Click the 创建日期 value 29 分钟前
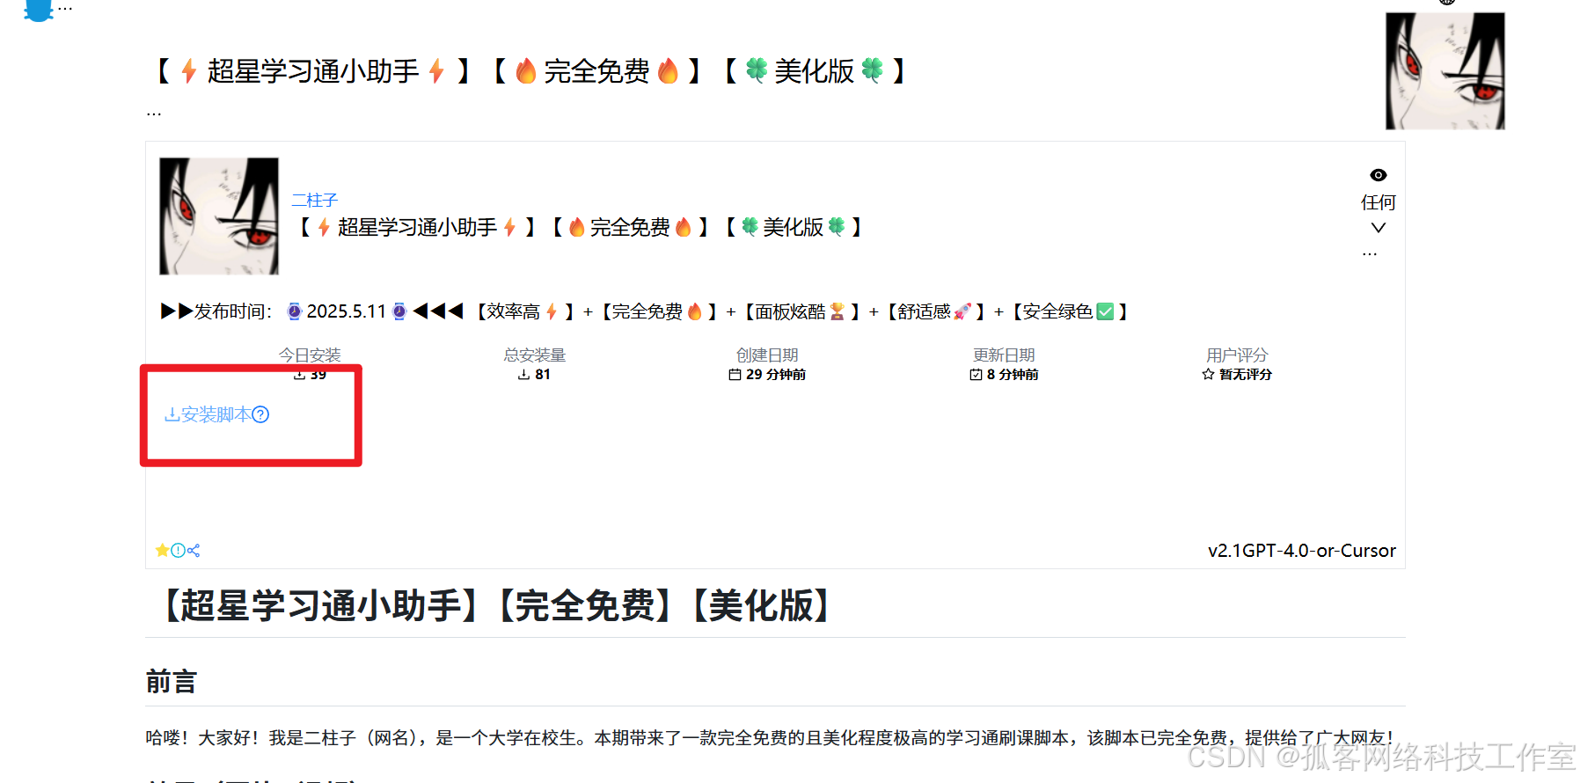This screenshot has width=1580, height=783. click(x=776, y=375)
